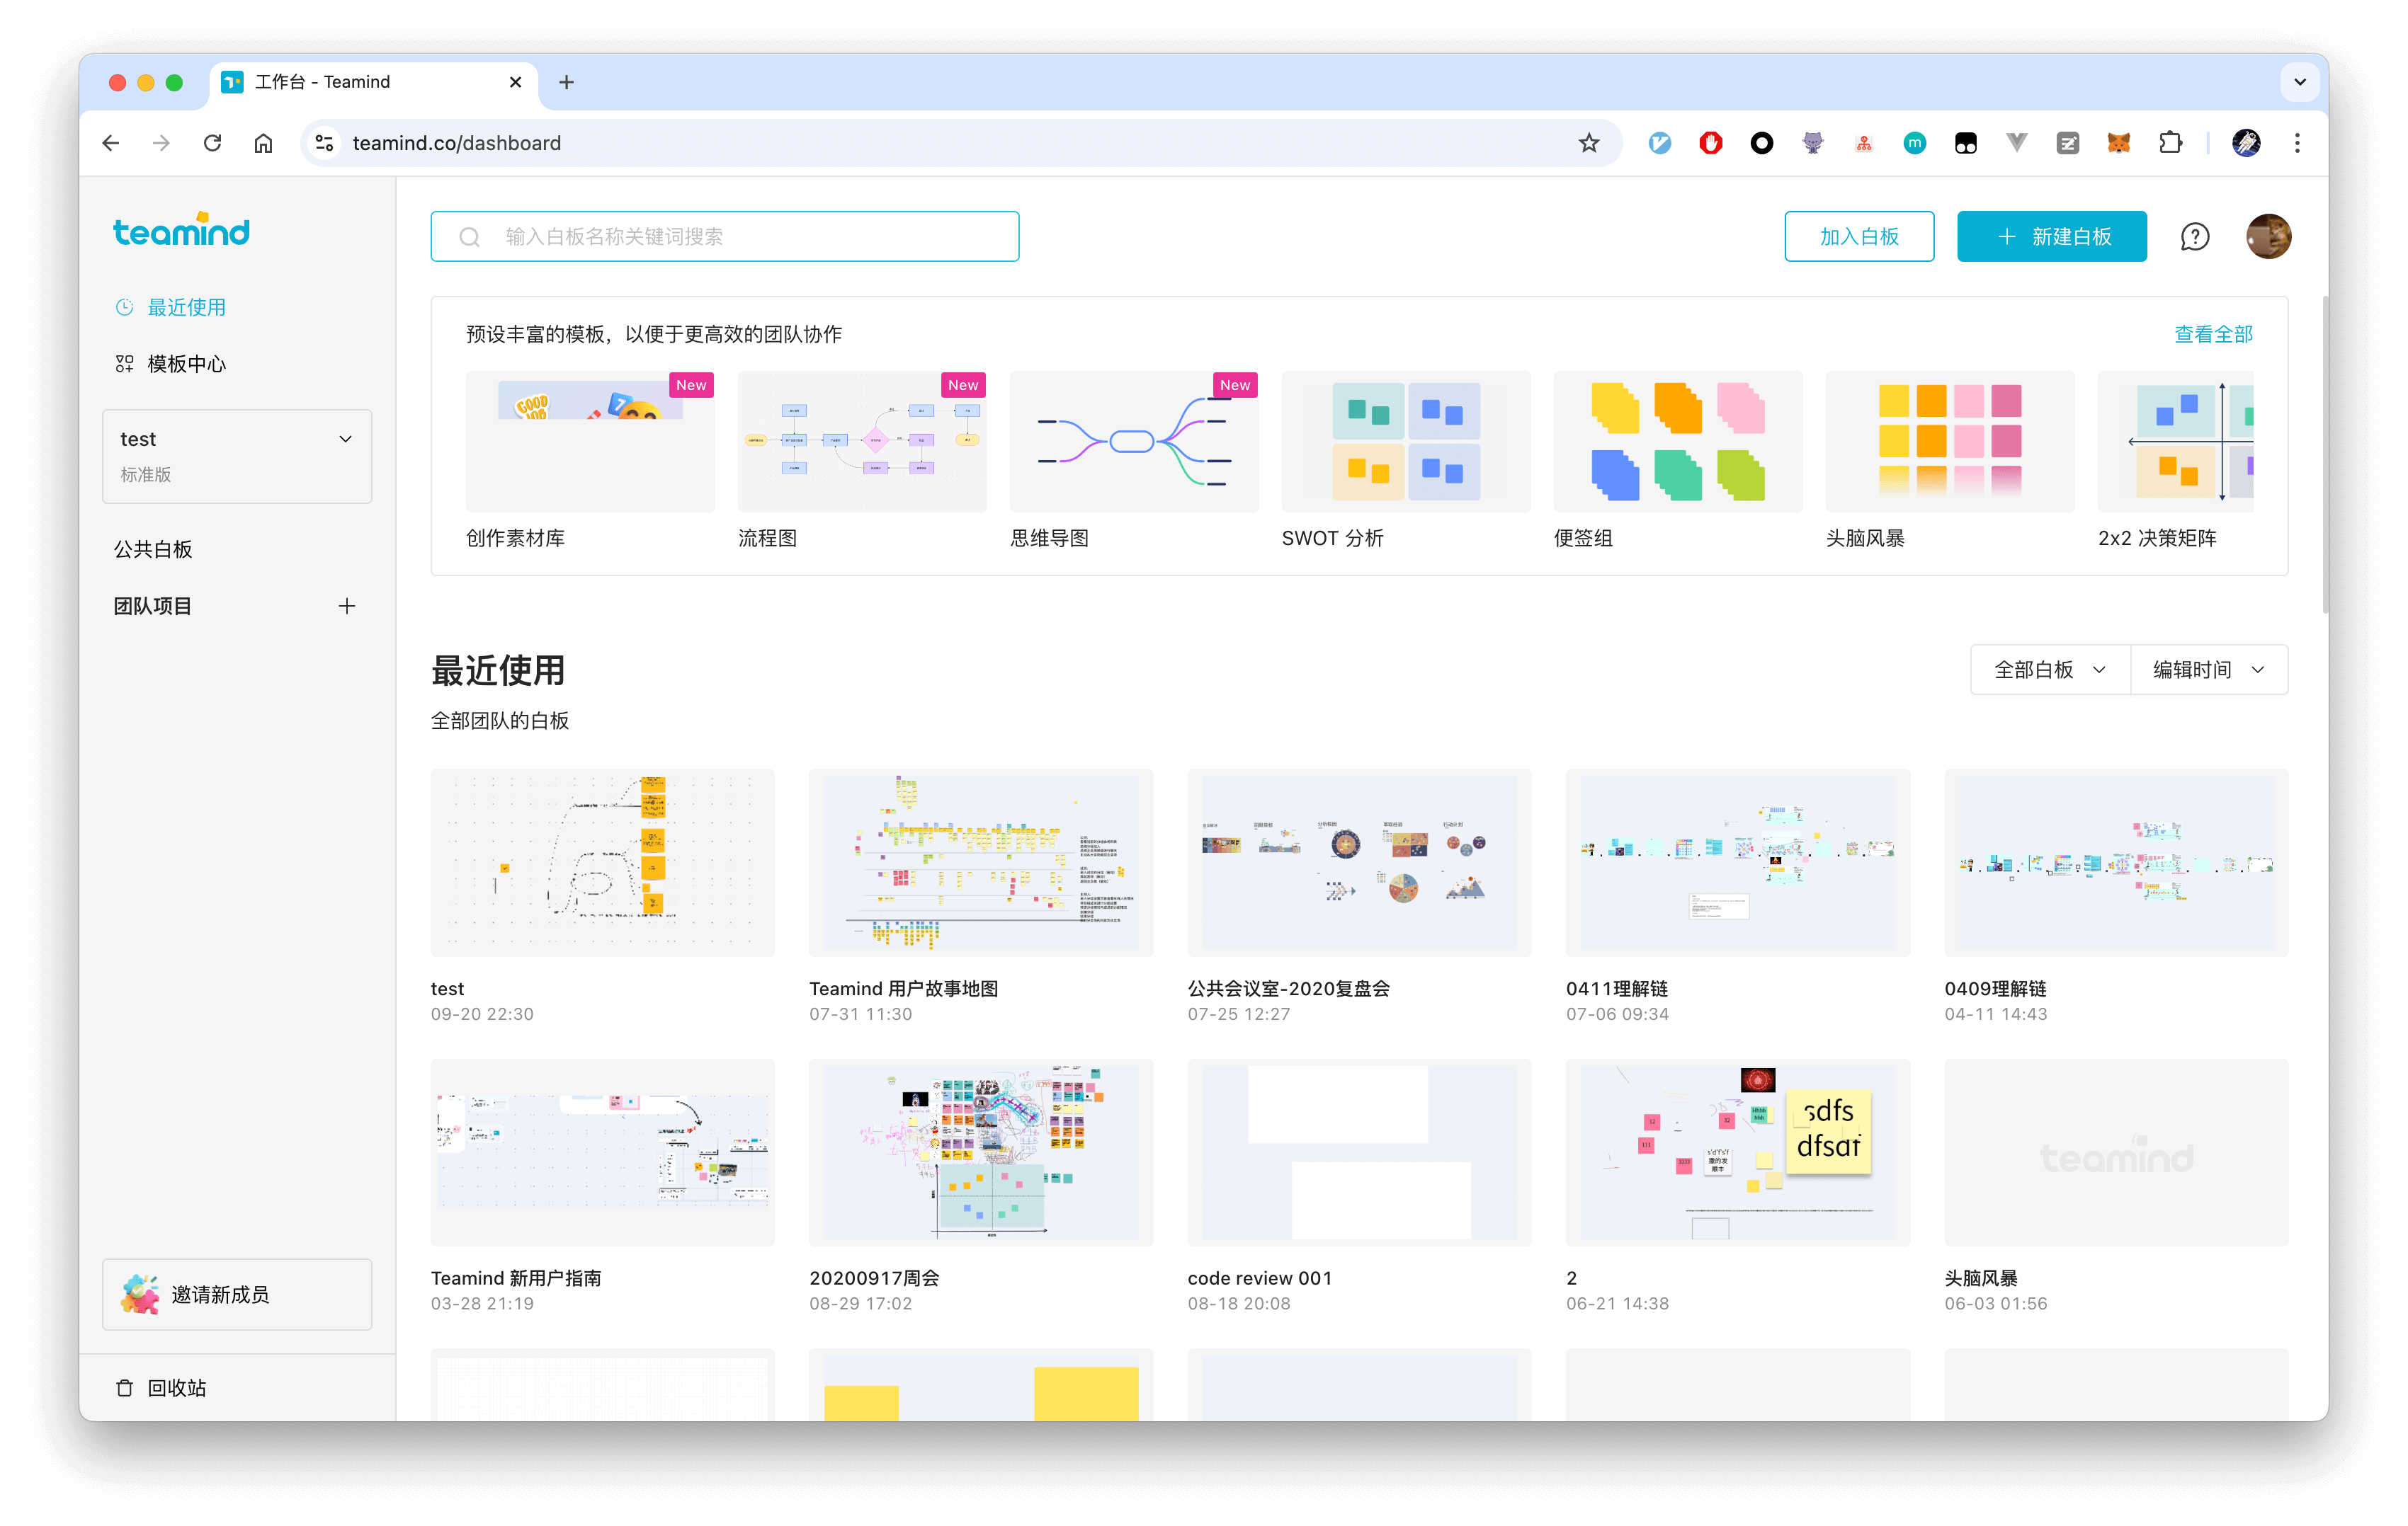Click template center grid icon

tap(124, 364)
